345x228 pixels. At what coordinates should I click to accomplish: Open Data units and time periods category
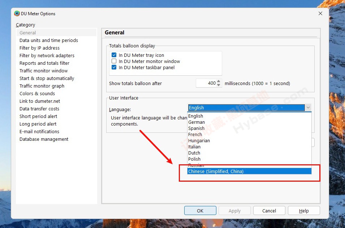pos(49,41)
